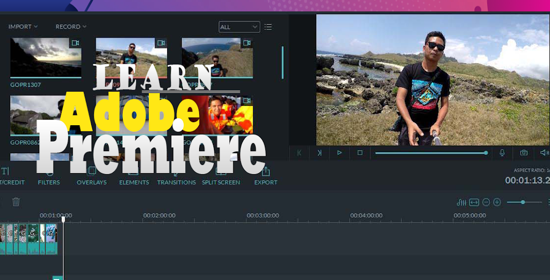
Task: Select the GOPR1307 cloudy sky thumbnail
Action: pos(46,58)
